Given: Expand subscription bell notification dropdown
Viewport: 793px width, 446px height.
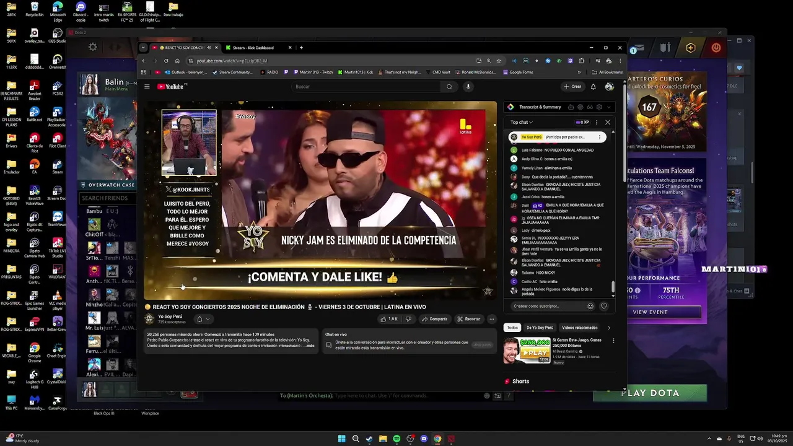Looking at the screenshot, I should click(x=203, y=319).
